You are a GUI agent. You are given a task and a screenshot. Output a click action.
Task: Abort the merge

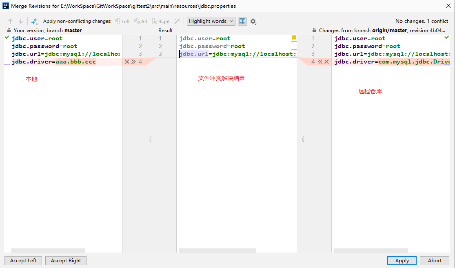435,261
